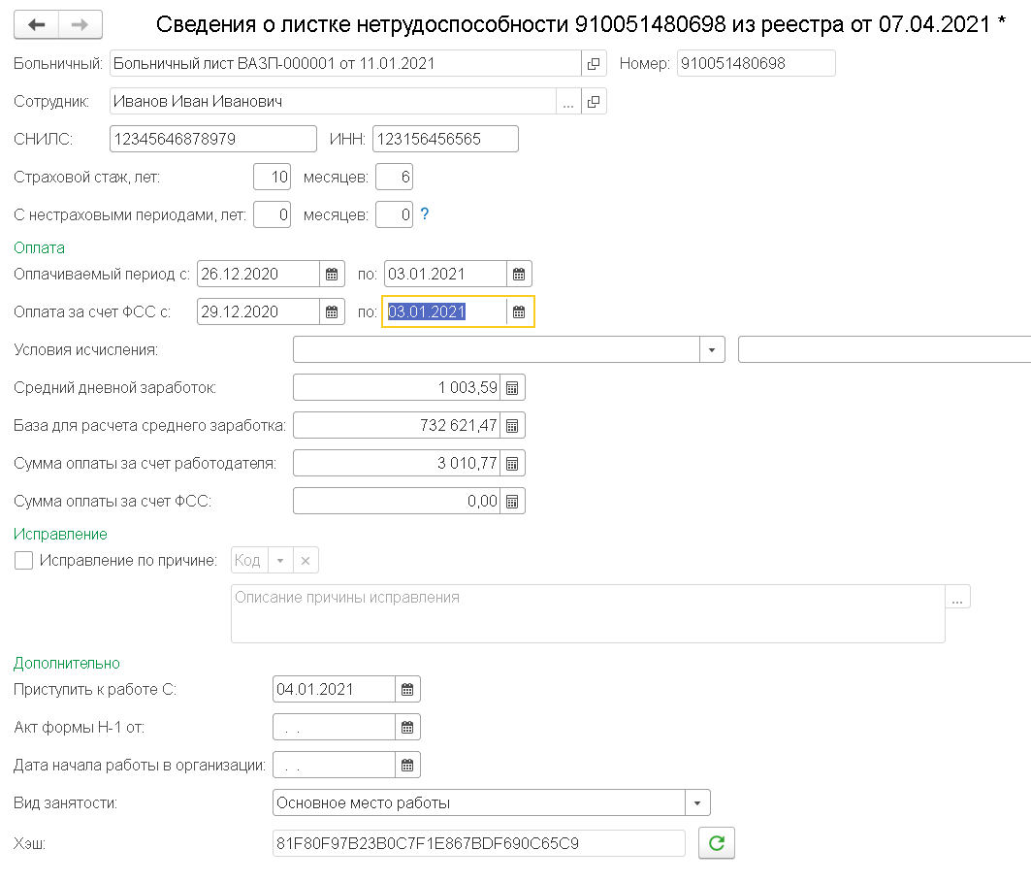This screenshot has height=883, width=1031.
Task: Enable the Исправление по причине checkbox
Action: pyautogui.click(x=24, y=561)
